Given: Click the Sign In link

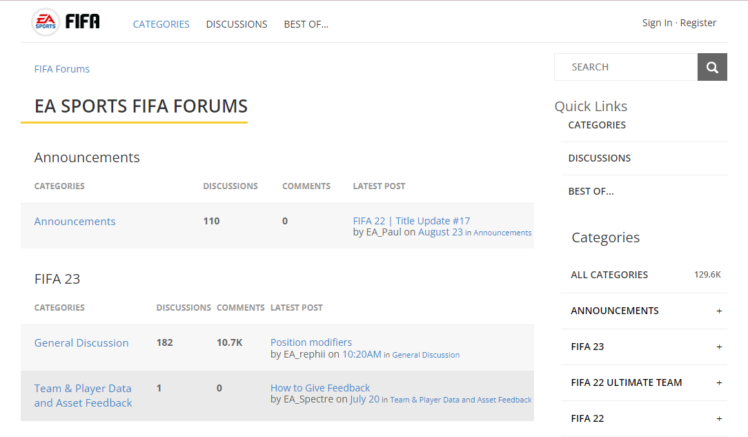Looking at the screenshot, I should 657,23.
